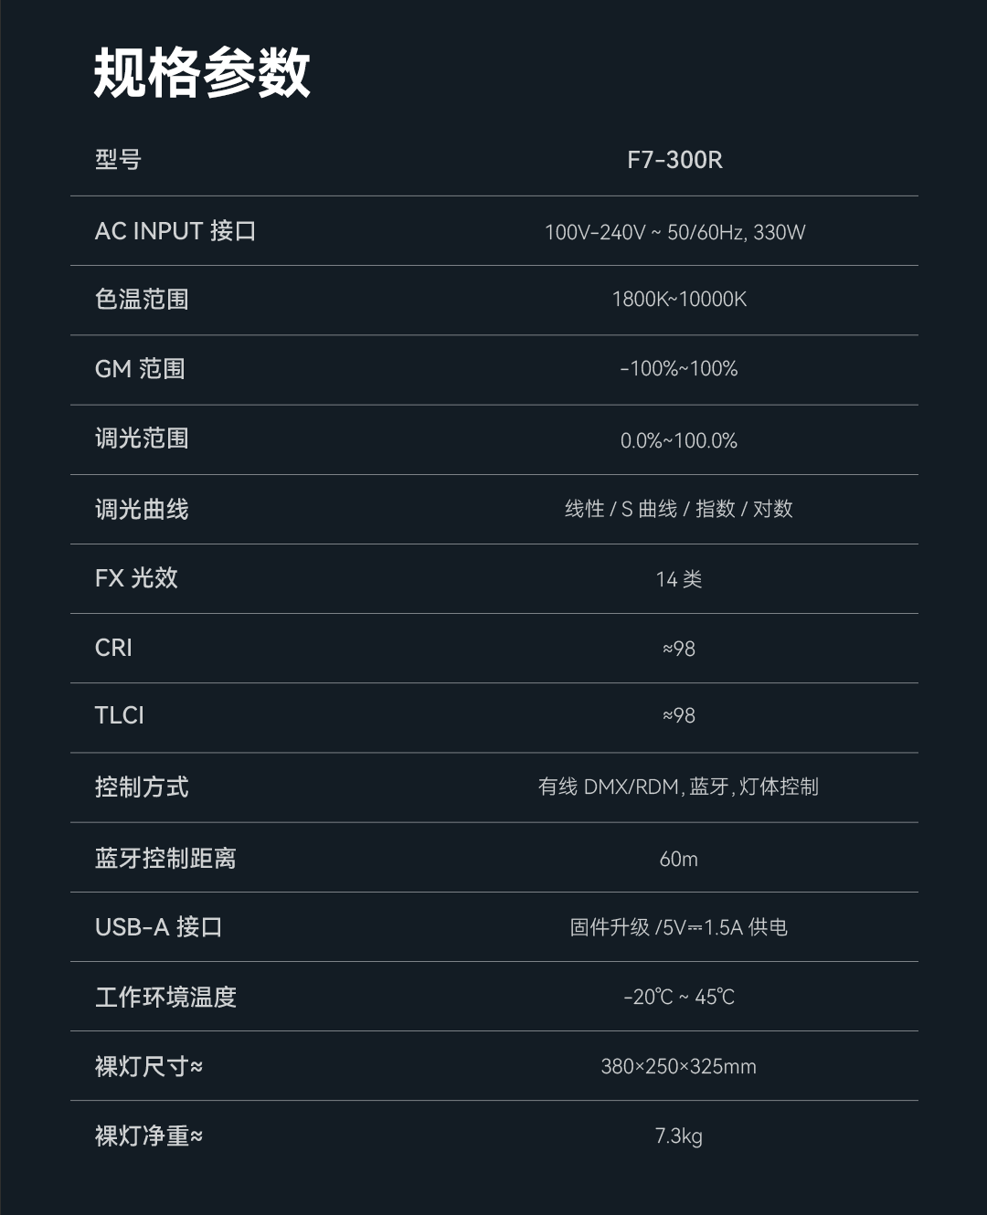
Task: Click the 1800K~10000K color temperature value
Action: pos(679,300)
